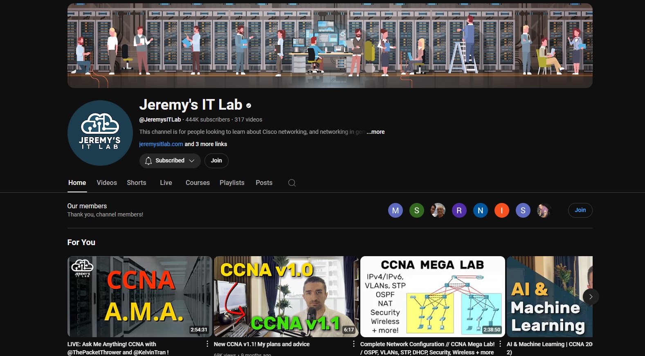
Task: Click the blue 'N' member avatar
Action: tap(481, 210)
